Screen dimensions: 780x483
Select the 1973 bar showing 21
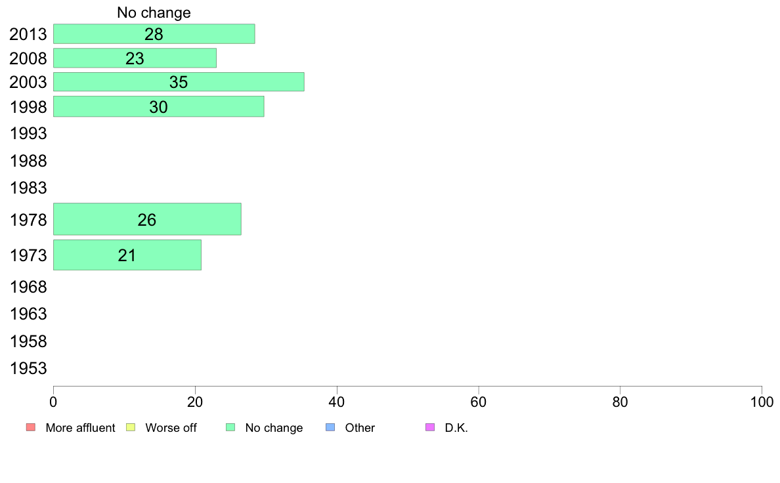[x=127, y=255]
